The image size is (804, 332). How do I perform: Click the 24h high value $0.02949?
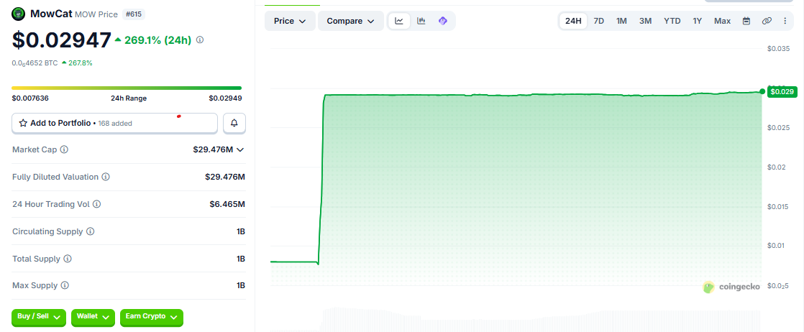[225, 98]
